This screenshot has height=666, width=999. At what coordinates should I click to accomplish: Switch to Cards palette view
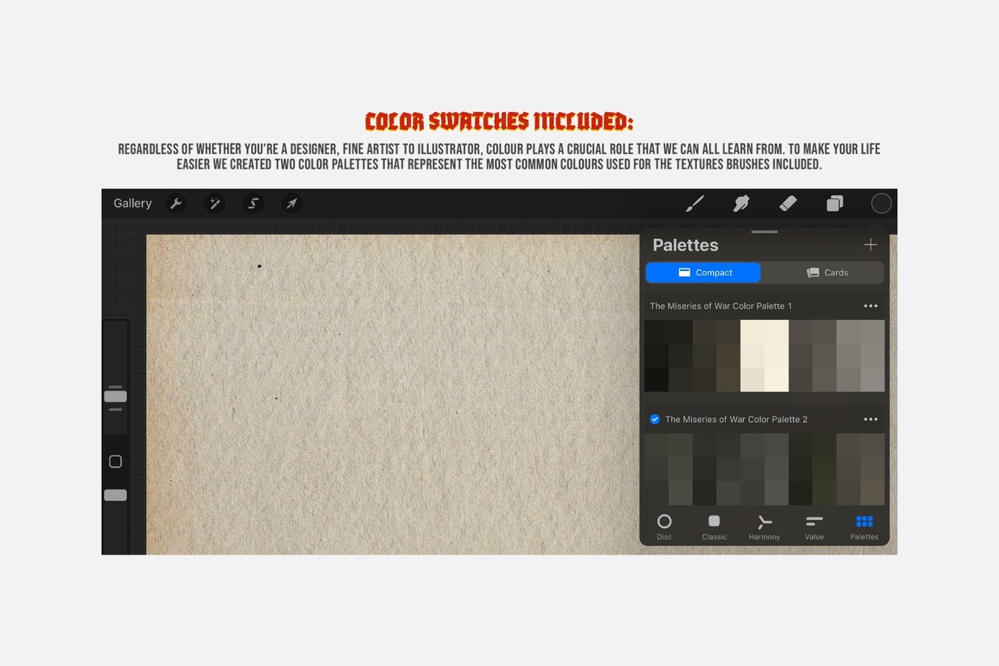coord(827,272)
